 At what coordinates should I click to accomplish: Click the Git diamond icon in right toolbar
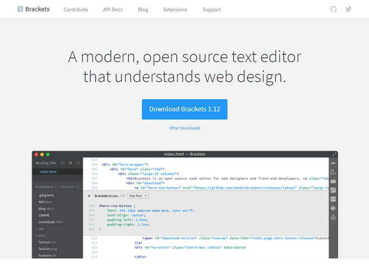click(333, 208)
